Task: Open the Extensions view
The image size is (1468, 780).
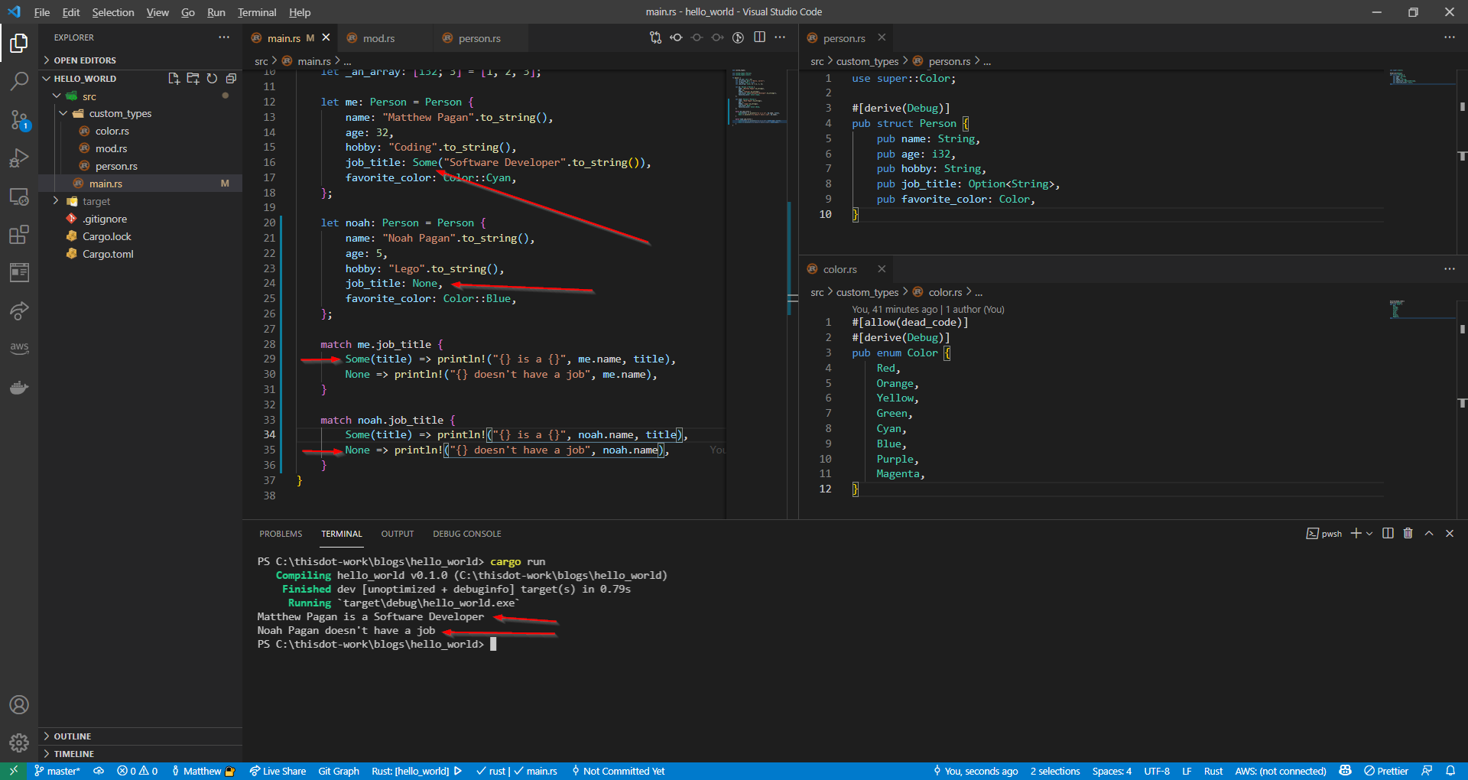Action: pos(19,235)
